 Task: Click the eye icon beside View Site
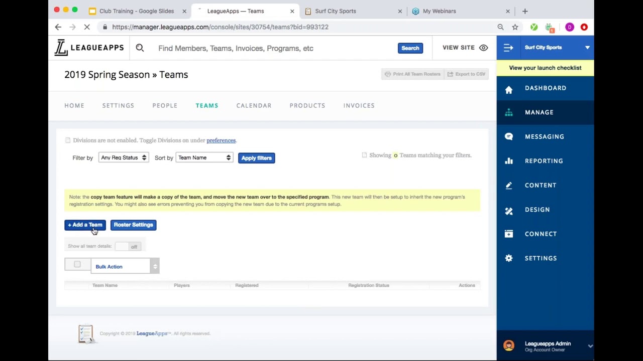tap(483, 48)
